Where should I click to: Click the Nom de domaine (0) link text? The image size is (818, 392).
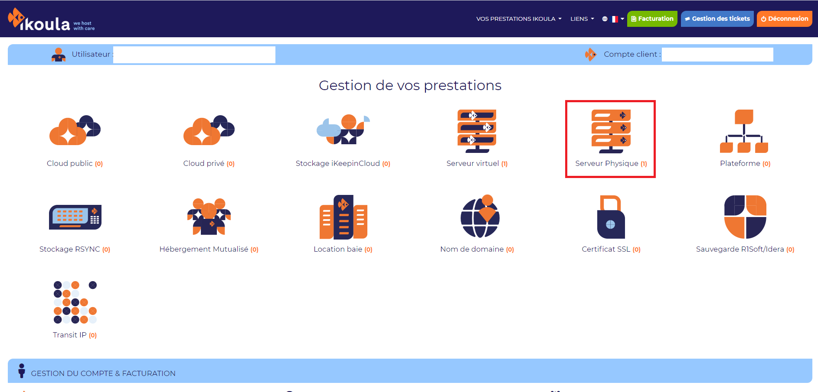tap(477, 249)
